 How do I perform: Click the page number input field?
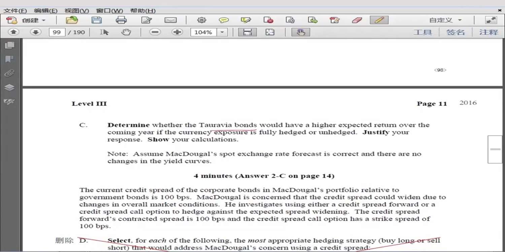click(57, 32)
